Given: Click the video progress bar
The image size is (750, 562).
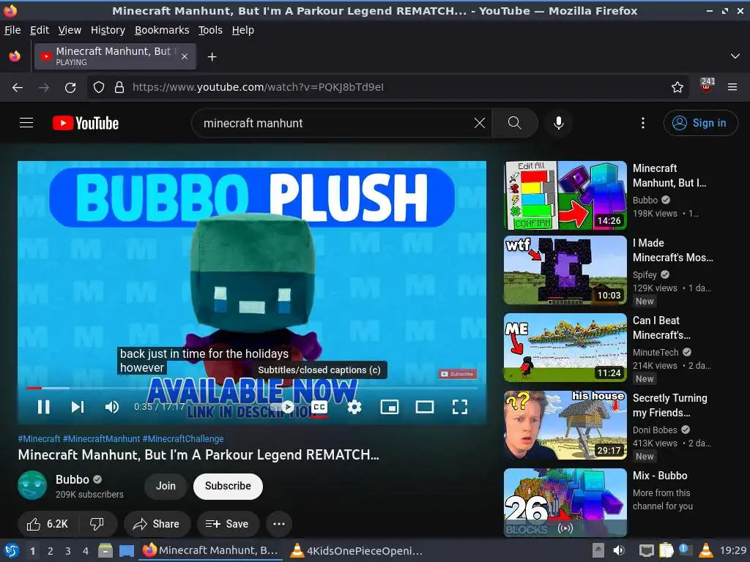Looking at the screenshot, I should point(252,388).
